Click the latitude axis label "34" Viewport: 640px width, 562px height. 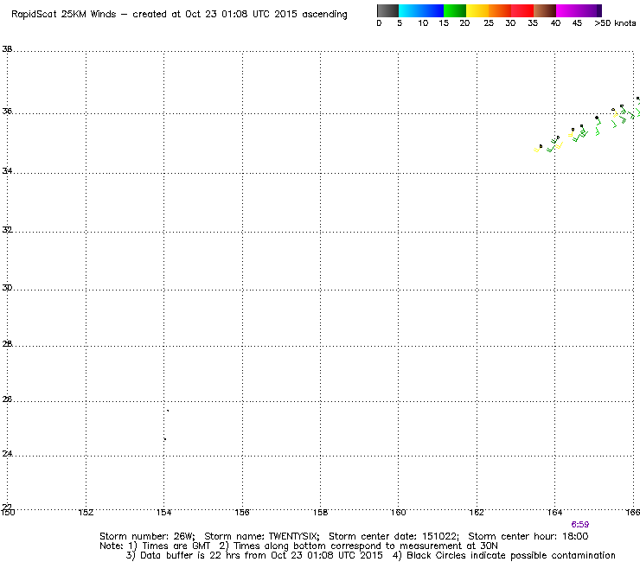[7, 170]
